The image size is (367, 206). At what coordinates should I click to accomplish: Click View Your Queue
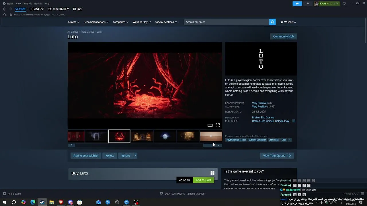pyautogui.click(x=277, y=156)
